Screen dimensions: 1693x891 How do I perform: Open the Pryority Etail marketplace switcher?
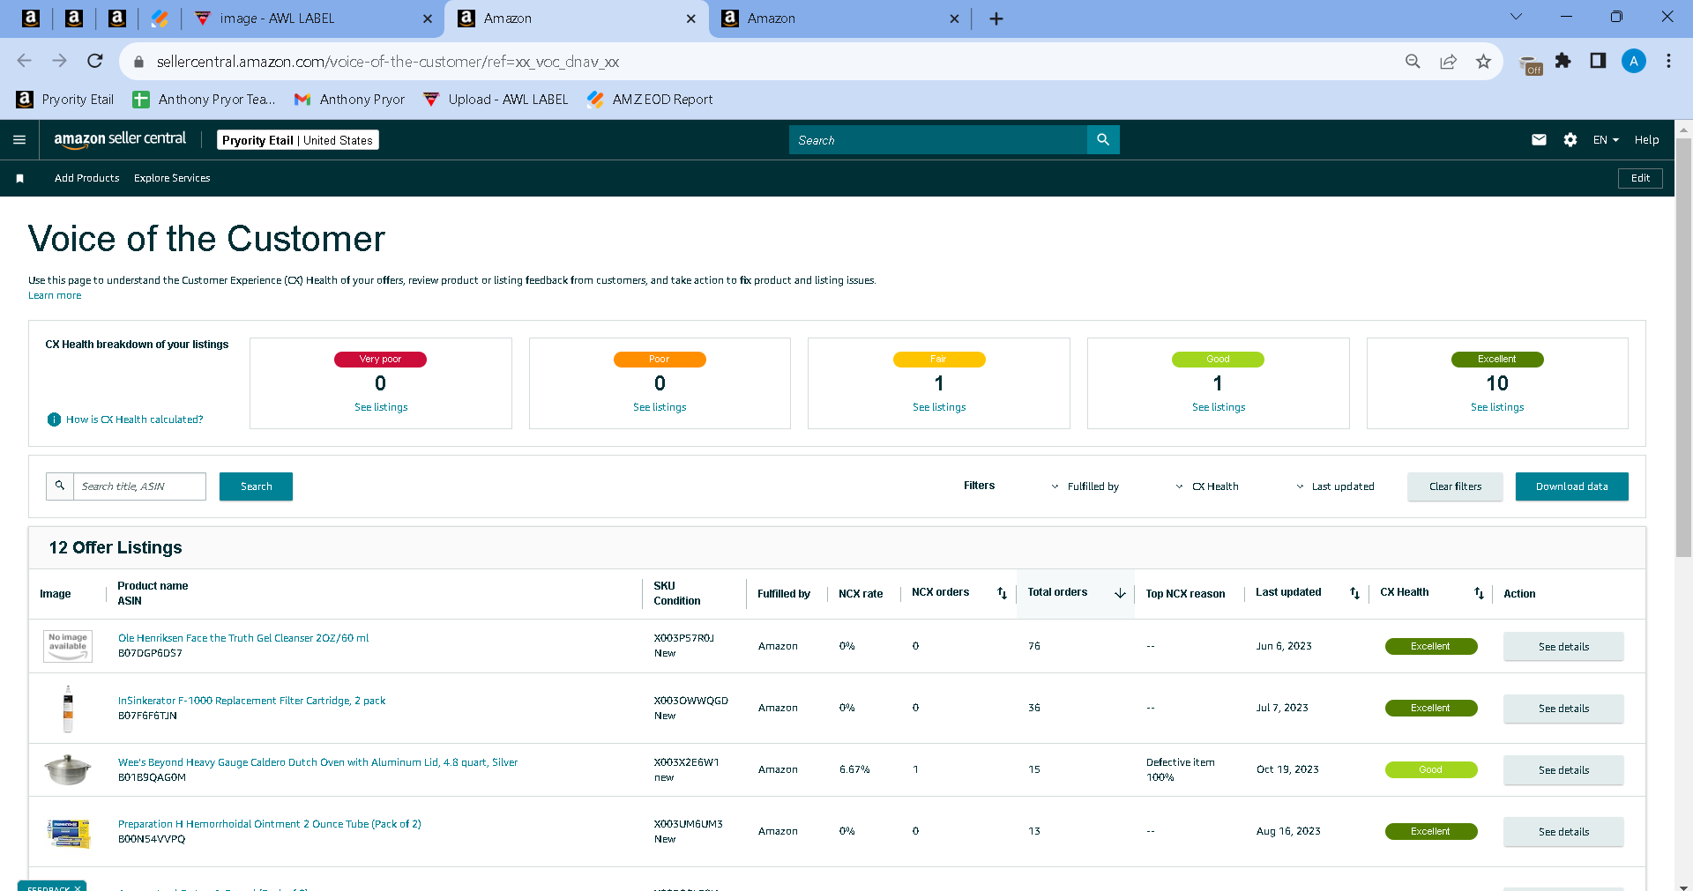click(x=298, y=140)
